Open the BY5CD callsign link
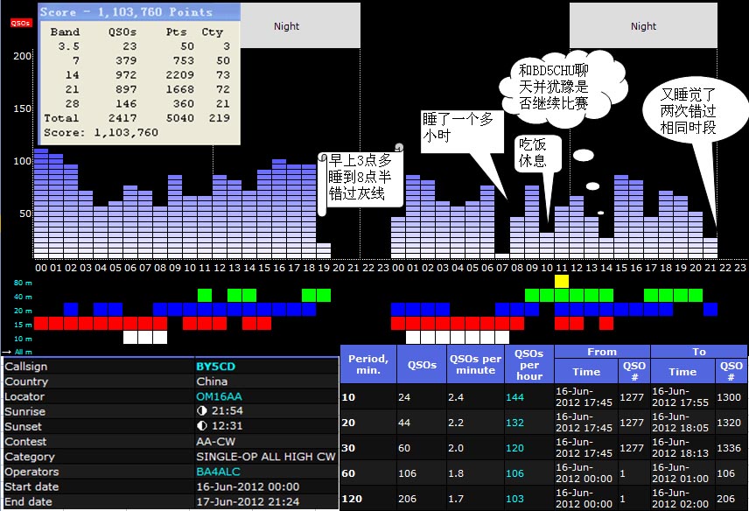This screenshot has width=749, height=511. pyautogui.click(x=216, y=367)
